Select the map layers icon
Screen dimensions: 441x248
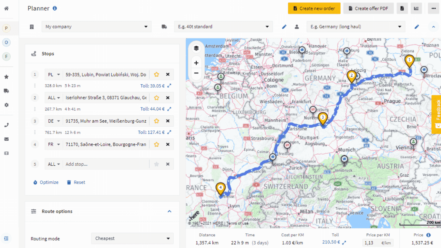coord(196,48)
